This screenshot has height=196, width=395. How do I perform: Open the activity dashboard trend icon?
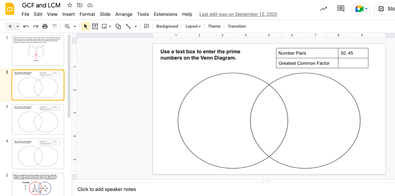click(324, 9)
